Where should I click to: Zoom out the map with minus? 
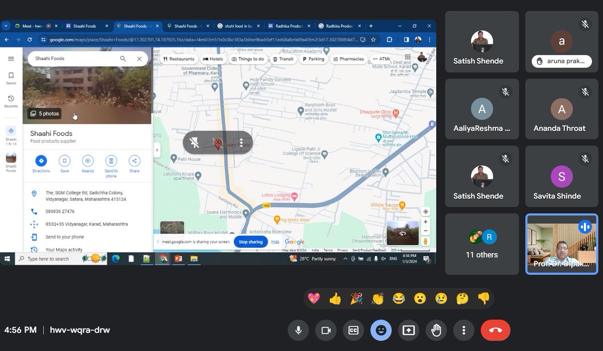pos(426,231)
